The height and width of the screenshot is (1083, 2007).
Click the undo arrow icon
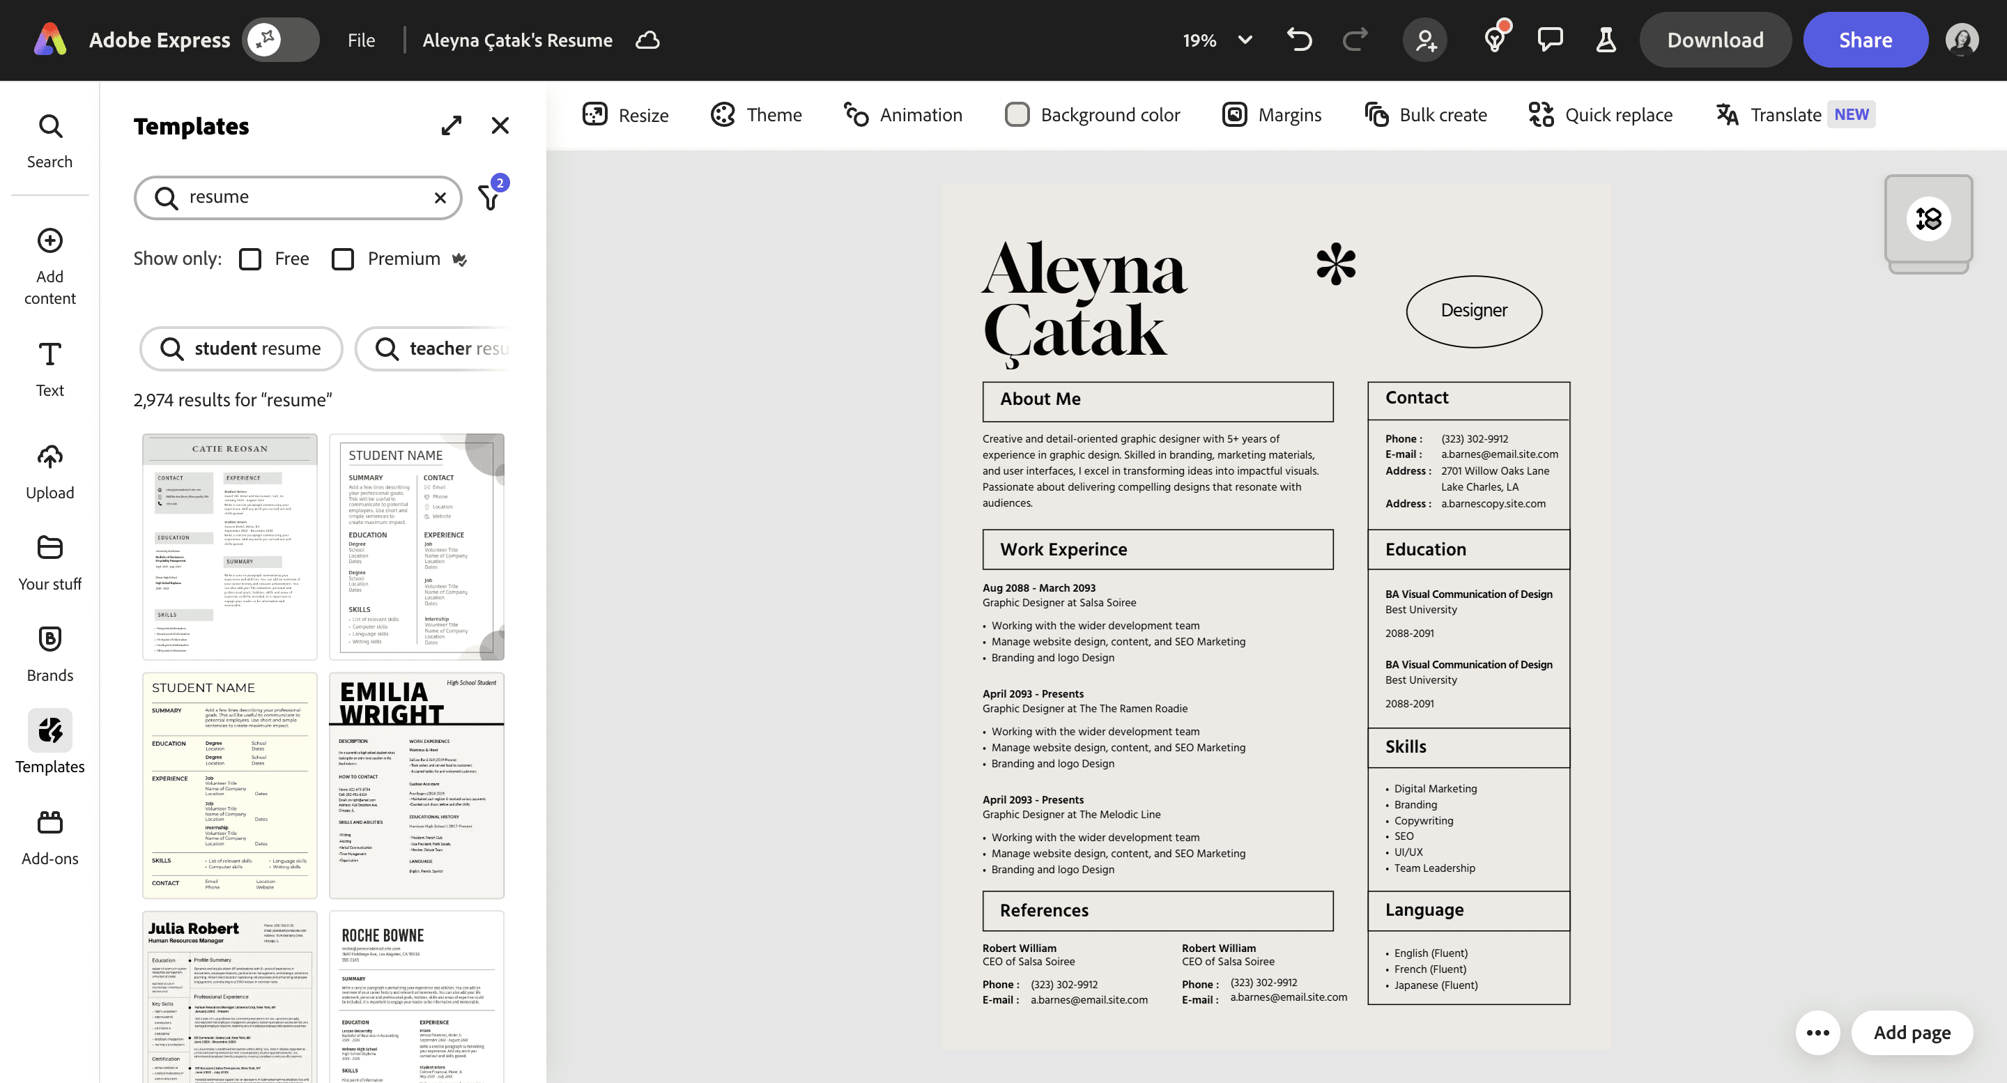click(1300, 40)
